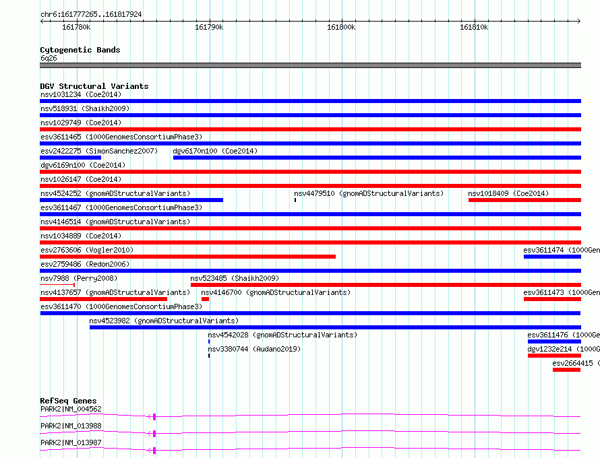
Task: Click the 161800k ruler position
Action: [341, 27]
